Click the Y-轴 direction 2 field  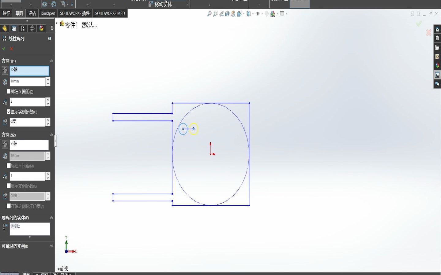tap(29, 145)
